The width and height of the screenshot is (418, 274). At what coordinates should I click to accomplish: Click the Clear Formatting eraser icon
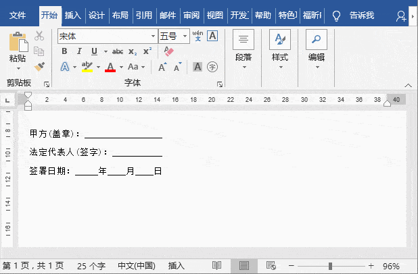pyautogui.click(x=169, y=51)
